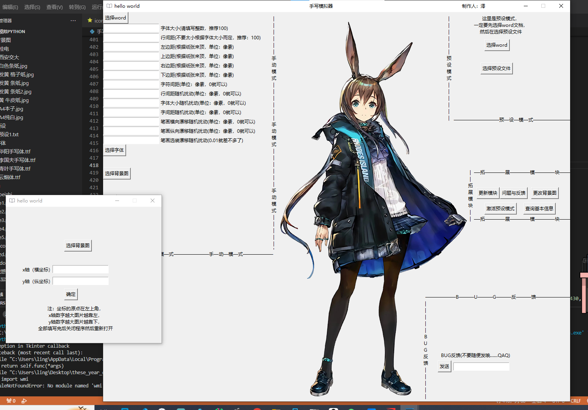Open the explorer's more actions ellipsis icon
This screenshot has width=588, height=410.
pyautogui.click(x=73, y=21)
